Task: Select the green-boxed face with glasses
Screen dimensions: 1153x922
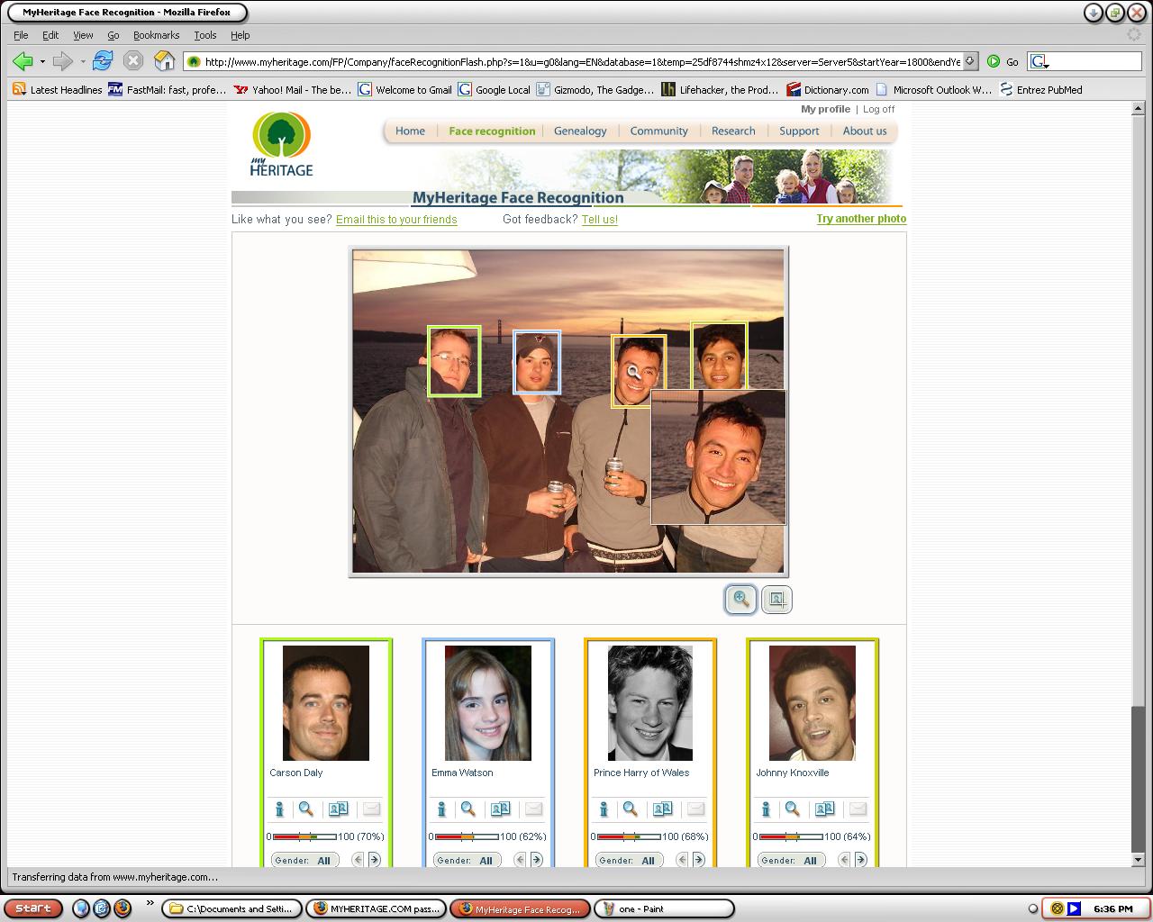Action: point(454,361)
